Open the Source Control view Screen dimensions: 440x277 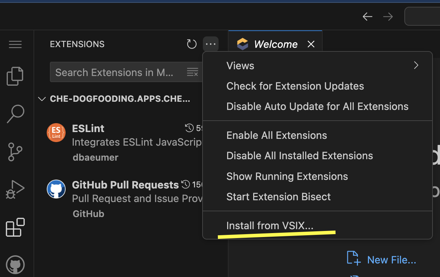pyautogui.click(x=15, y=152)
